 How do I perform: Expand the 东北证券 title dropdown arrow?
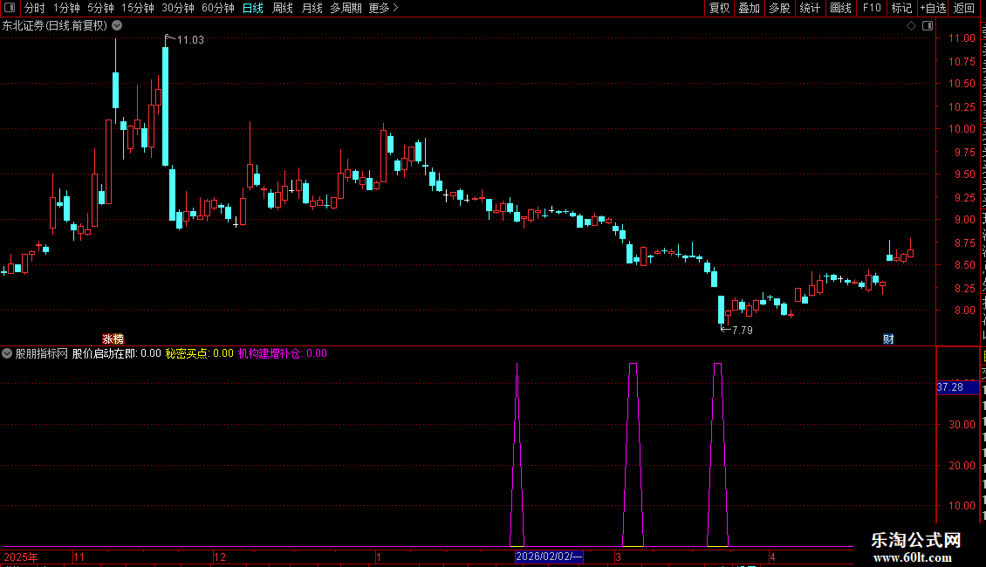[x=117, y=26]
